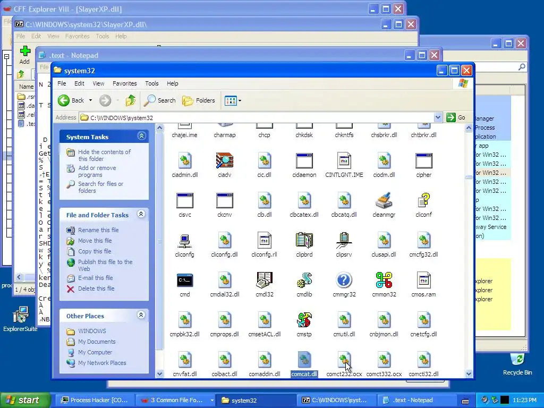Screen dimensions: 544x408
Task: Select the cliconf help file icon
Action: pyautogui.click(x=423, y=200)
